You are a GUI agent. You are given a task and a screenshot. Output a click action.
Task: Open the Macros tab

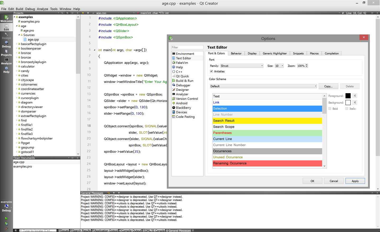(314, 53)
